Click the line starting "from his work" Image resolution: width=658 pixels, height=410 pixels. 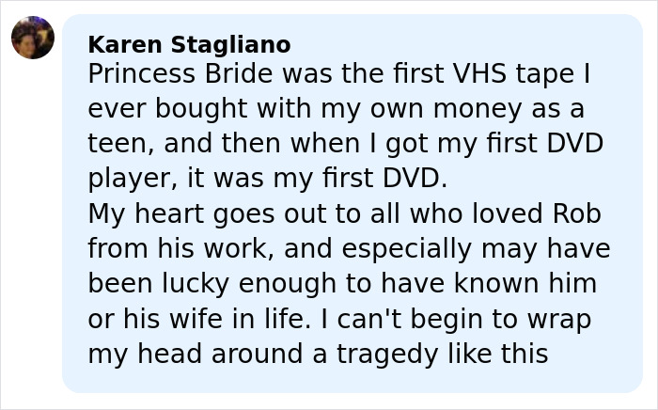pos(349,248)
